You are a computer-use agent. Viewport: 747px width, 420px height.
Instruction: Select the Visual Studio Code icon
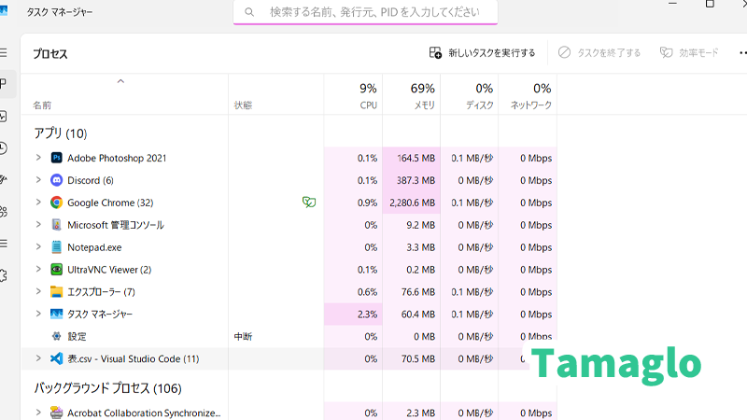(56, 358)
